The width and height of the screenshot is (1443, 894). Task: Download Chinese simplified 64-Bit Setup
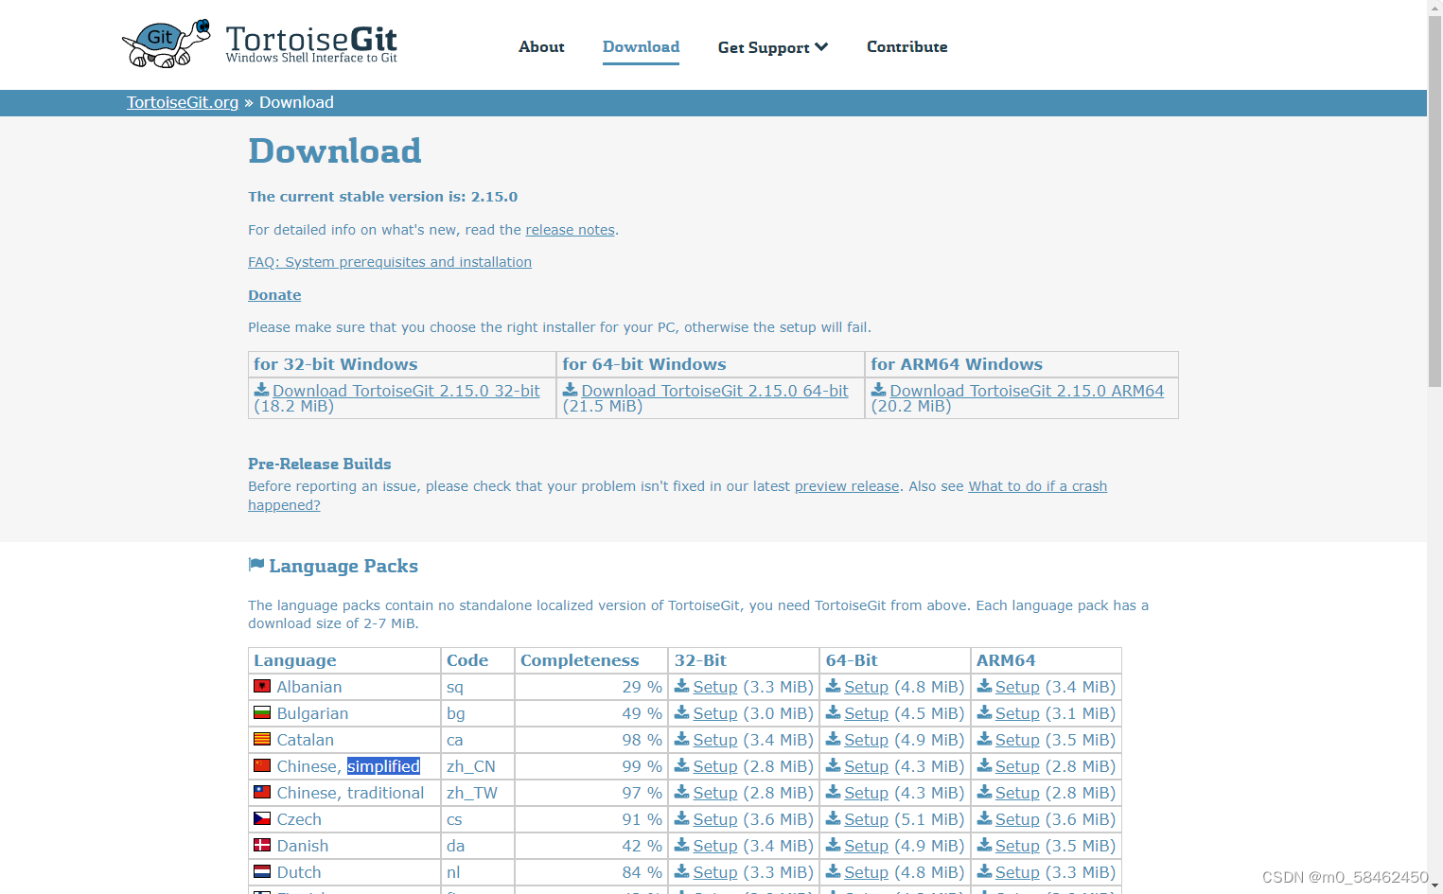[x=866, y=766]
